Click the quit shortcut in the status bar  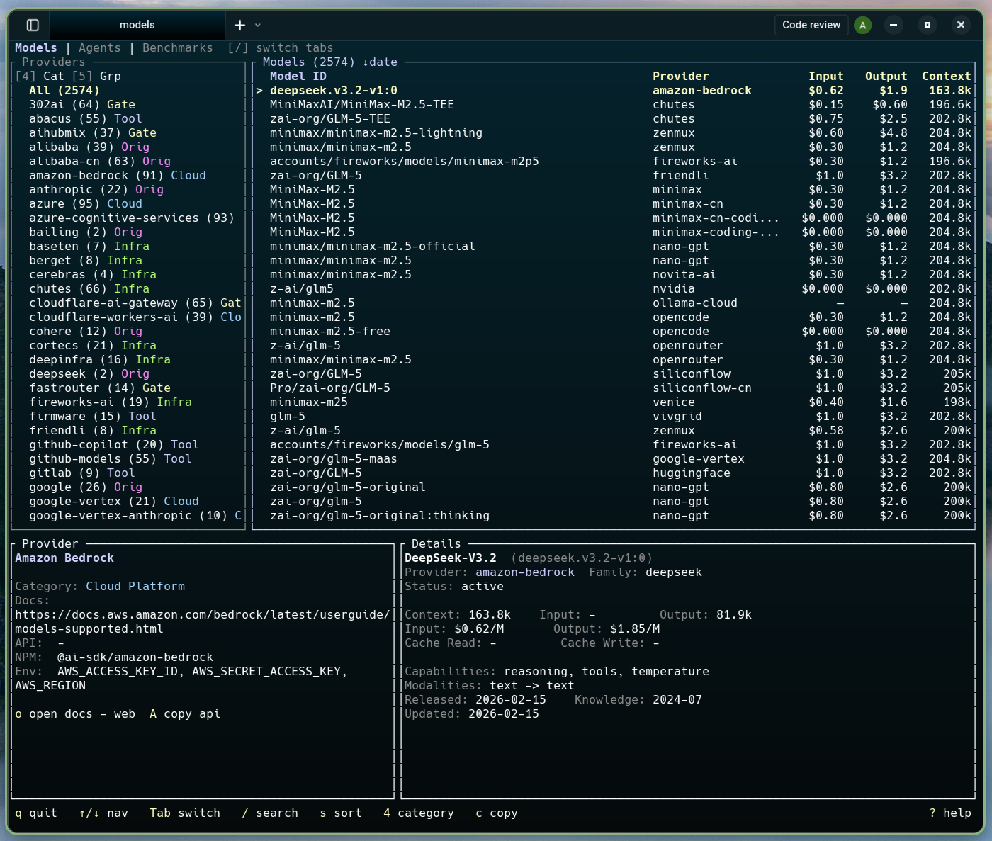tap(35, 813)
